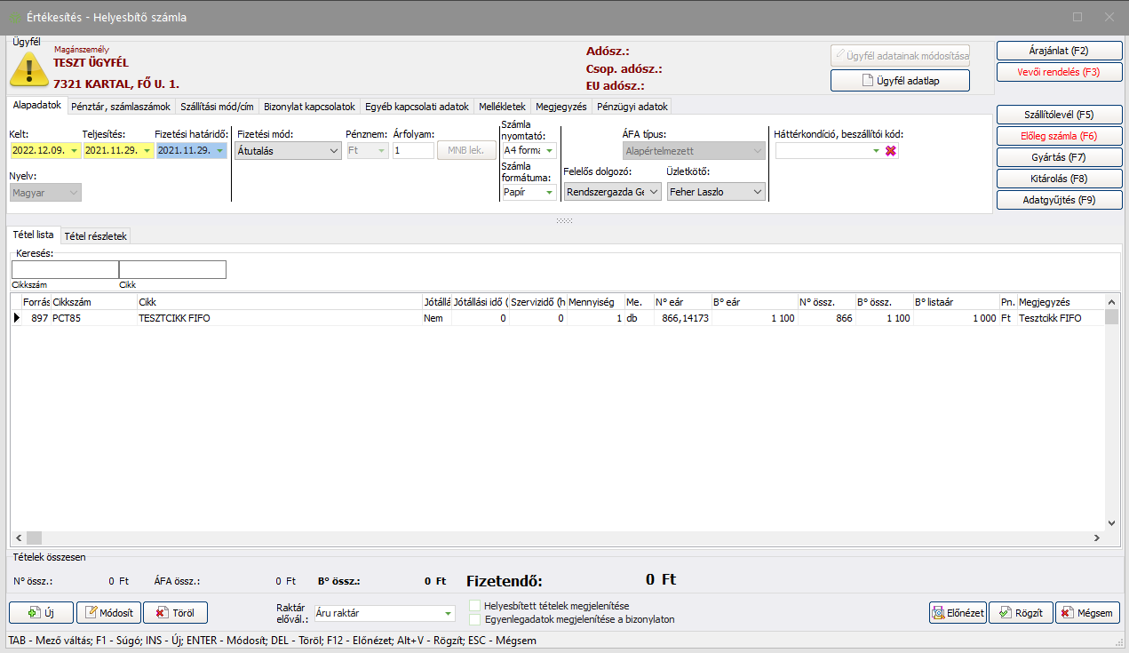Open the Kelt date picker arrow
The width and height of the screenshot is (1129, 653).
(x=74, y=151)
